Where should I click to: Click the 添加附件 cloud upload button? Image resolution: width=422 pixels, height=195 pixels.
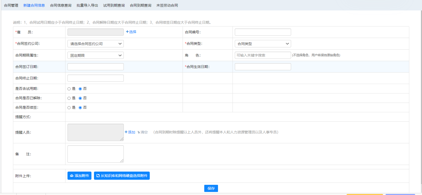pos(79,176)
